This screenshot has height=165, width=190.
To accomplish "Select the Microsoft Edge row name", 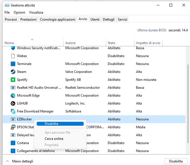I will click(28, 95).
